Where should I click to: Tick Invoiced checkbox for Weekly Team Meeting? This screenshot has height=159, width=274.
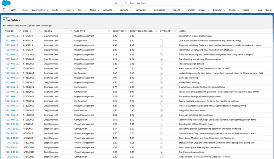pos(161,83)
